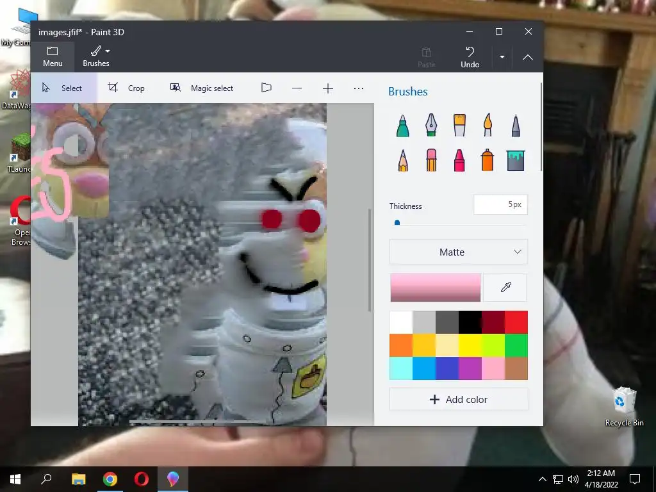Open the eyedropper color picker
Viewport: 656px width, 492px height.
click(x=505, y=288)
